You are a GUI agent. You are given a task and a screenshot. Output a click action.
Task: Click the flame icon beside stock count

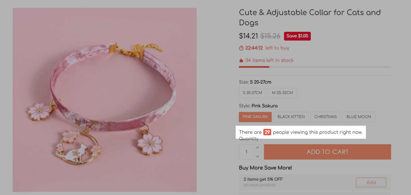(x=241, y=60)
